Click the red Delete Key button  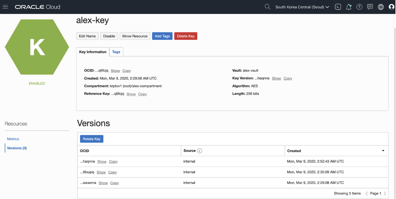coord(186,36)
